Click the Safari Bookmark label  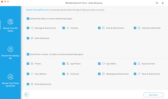42,38
